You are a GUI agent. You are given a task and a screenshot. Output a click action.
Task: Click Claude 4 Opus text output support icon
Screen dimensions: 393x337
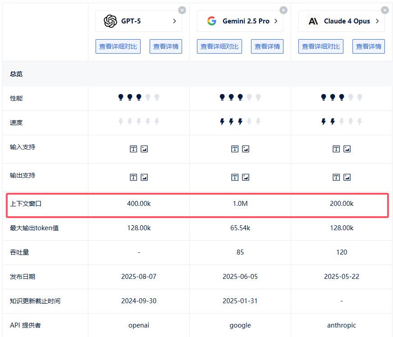336,178
